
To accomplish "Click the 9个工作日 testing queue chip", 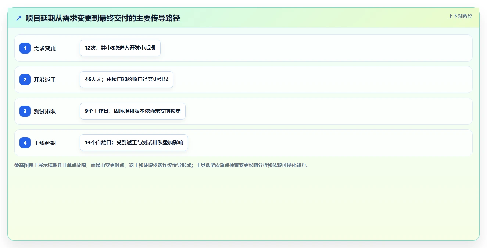I will (x=133, y=111).
